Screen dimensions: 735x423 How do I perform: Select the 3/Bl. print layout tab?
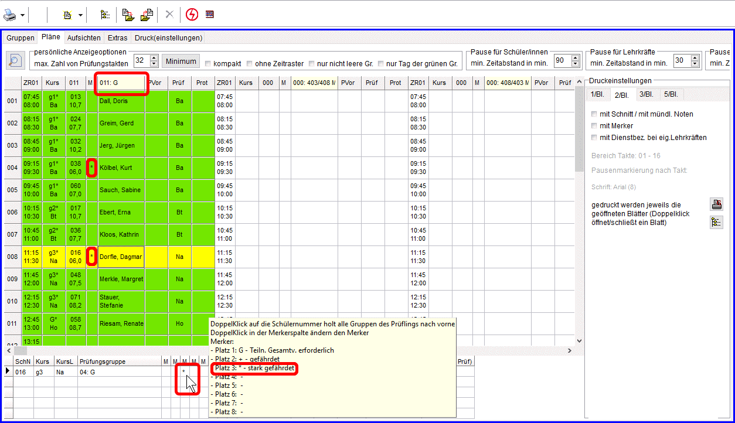(x=646, y=94)
